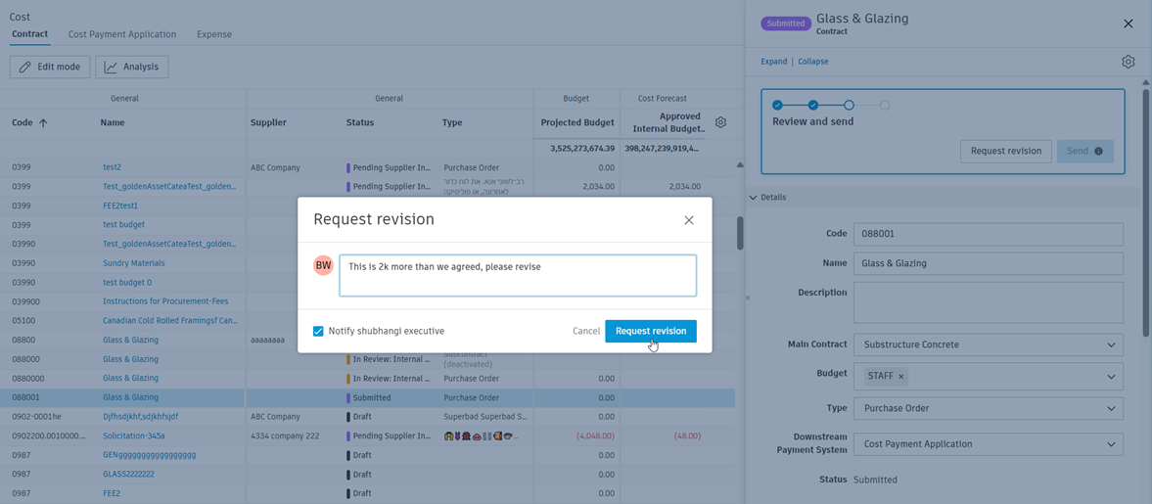
Task: Click the Send button info icon
Action: [x=1098, y=152]
